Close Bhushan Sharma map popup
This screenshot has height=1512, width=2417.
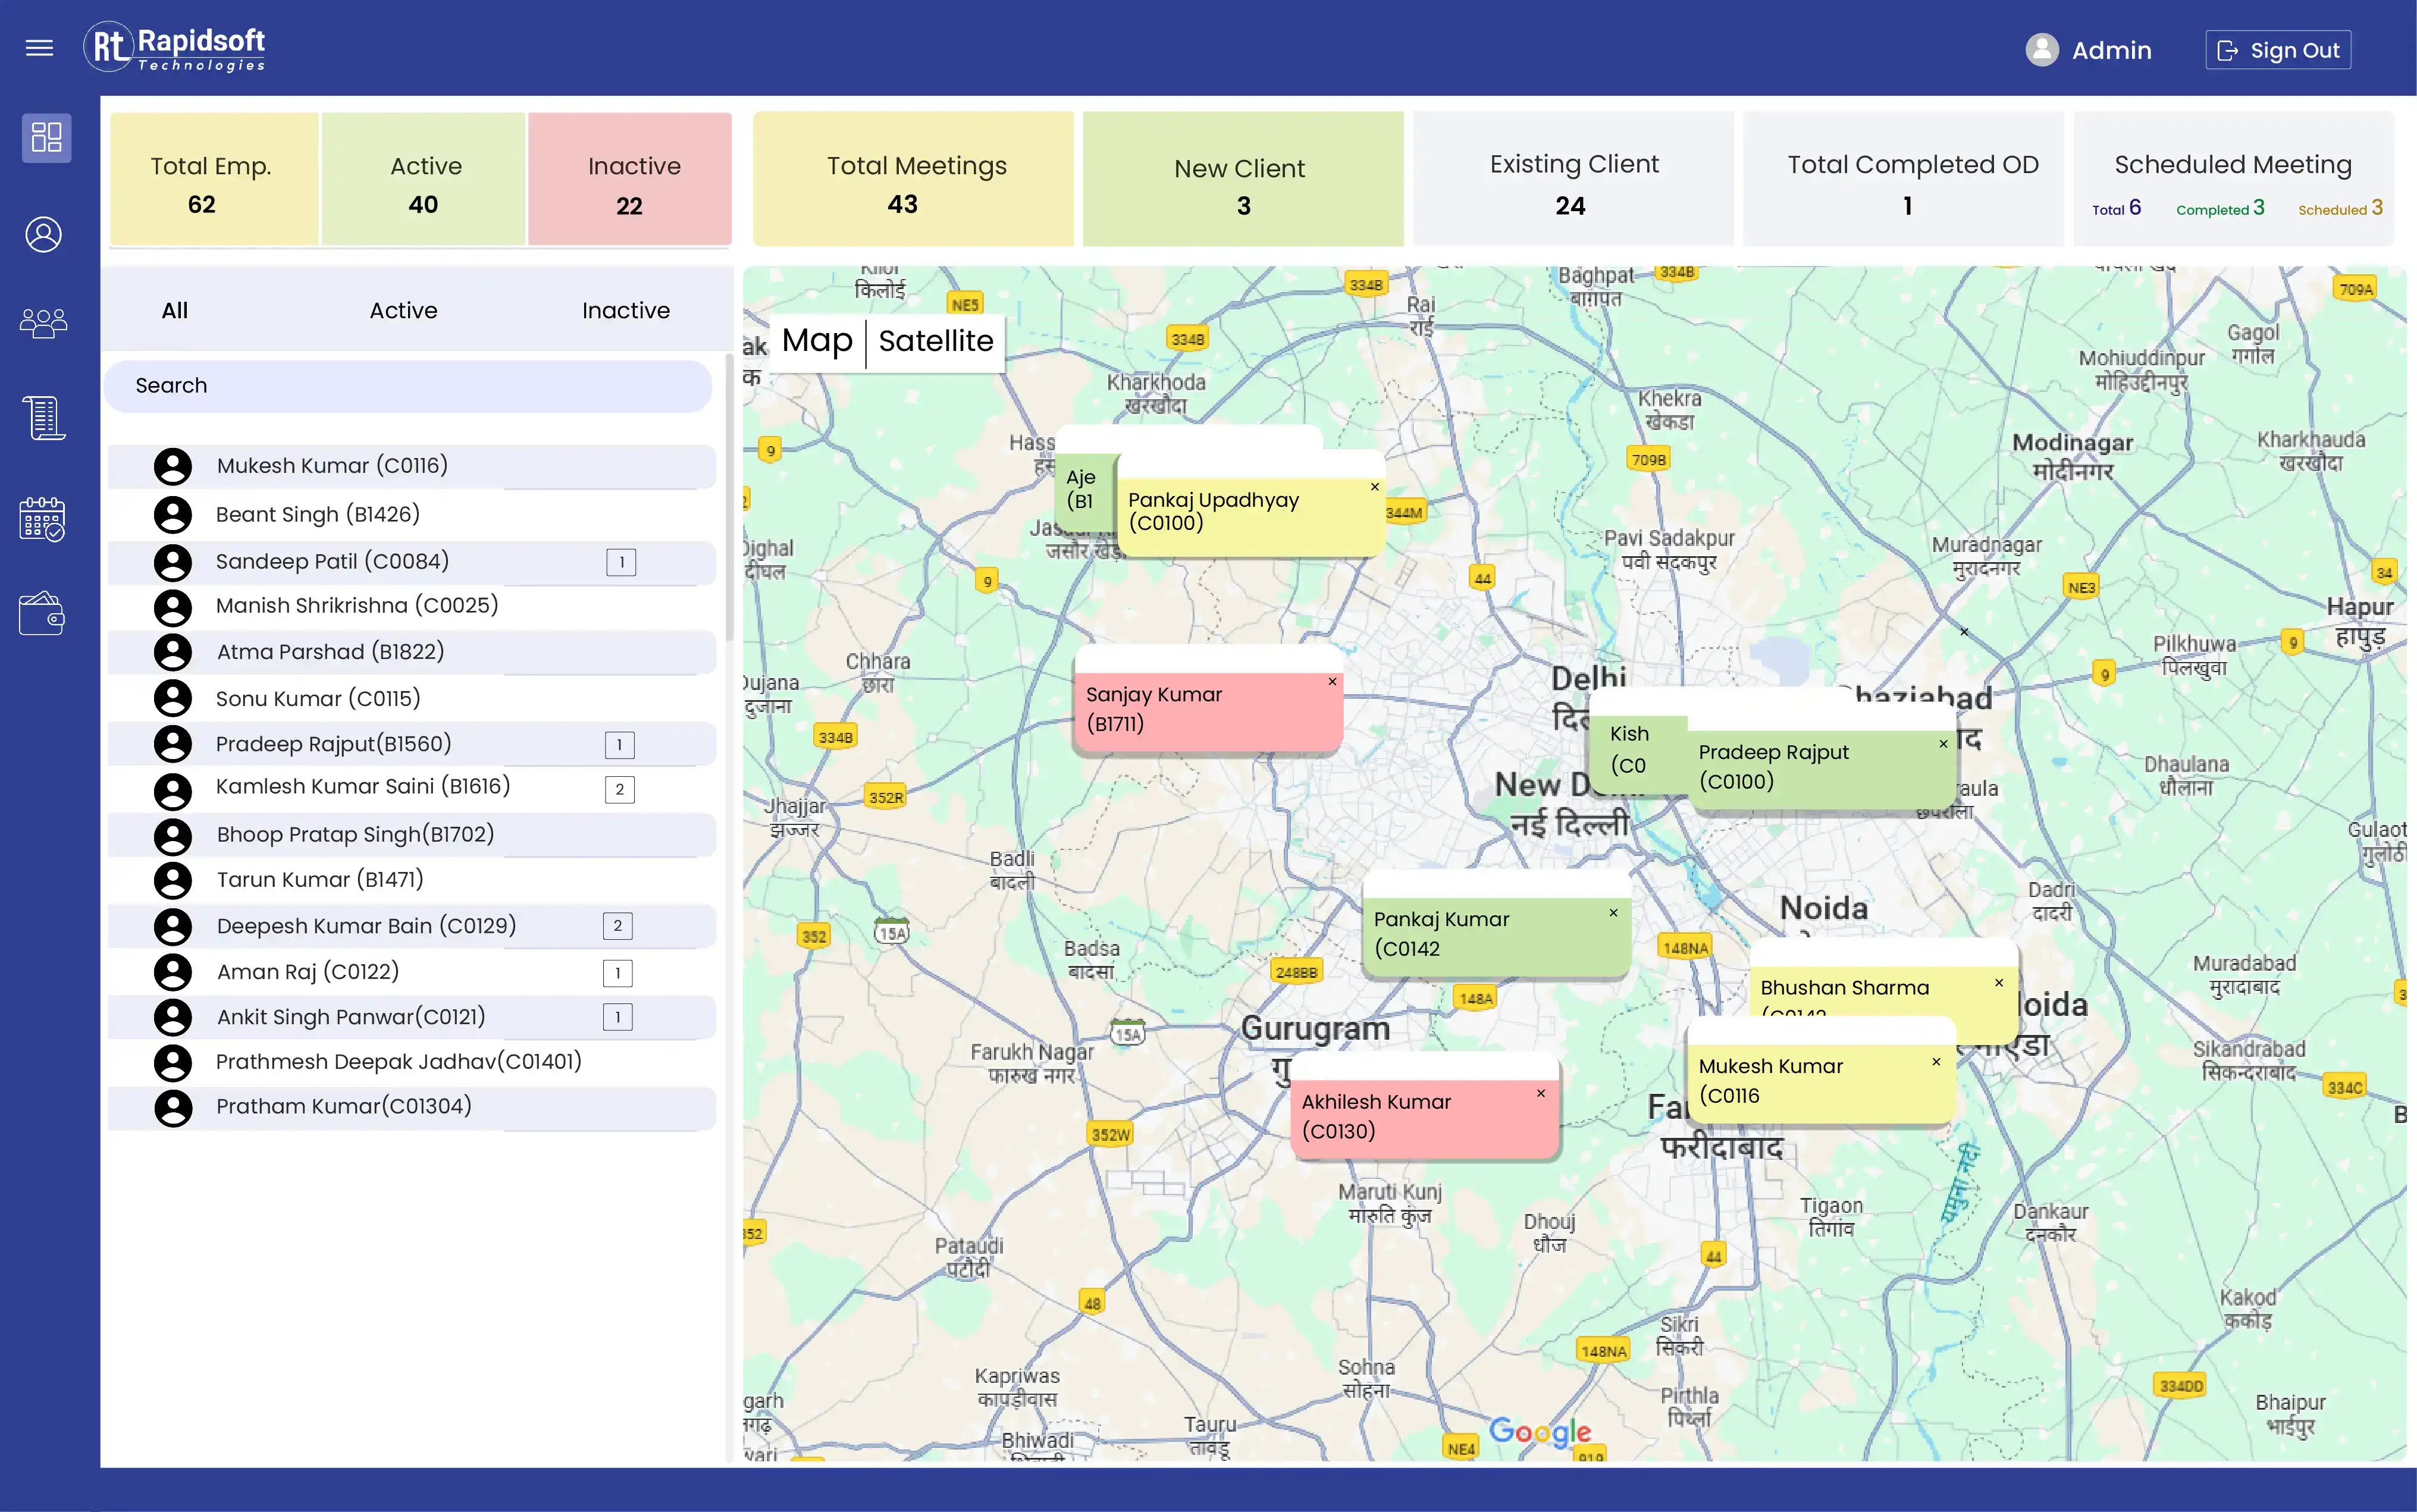point(1999,983)
